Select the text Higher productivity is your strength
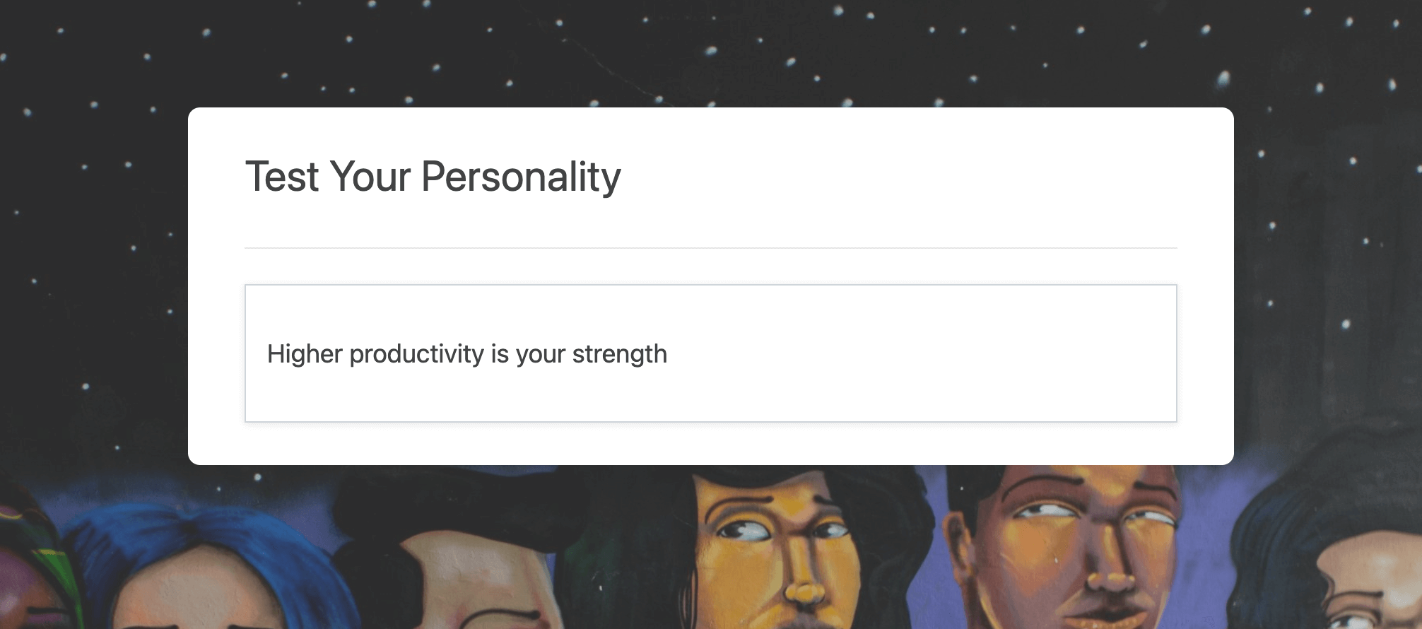Viewport: 1422px width, 629px height. 466,353
